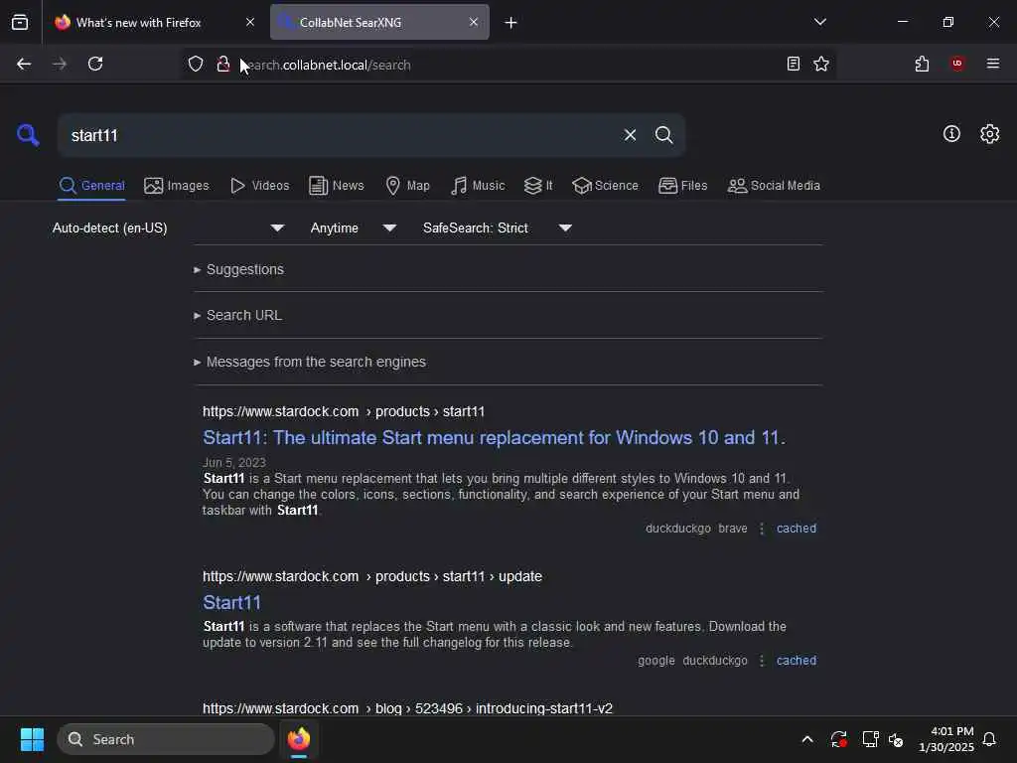
Task: Switch to the Science category
Action: click(605, 186)
